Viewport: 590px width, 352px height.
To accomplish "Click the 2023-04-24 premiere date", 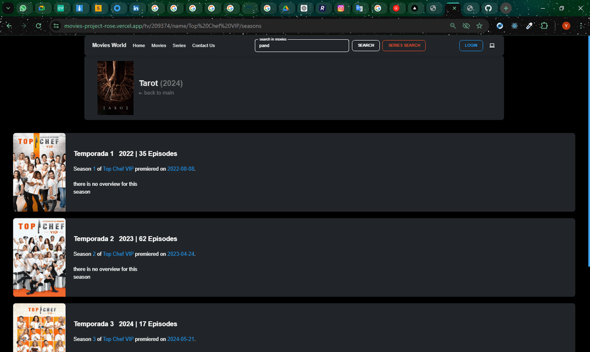I will (x=180, y=254).
